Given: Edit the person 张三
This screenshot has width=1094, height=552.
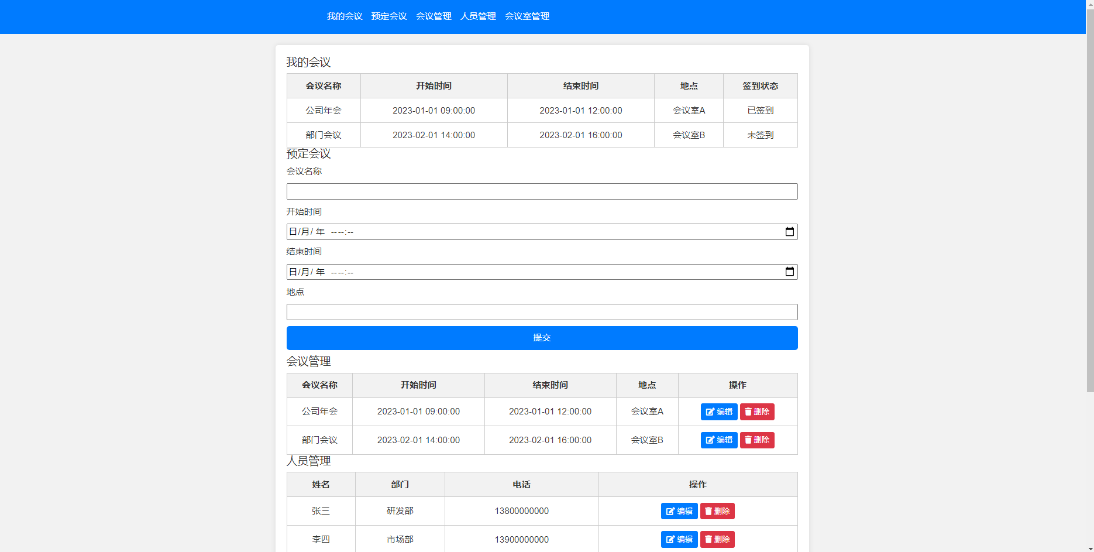Looking at the screenshot, I should 679,511.
